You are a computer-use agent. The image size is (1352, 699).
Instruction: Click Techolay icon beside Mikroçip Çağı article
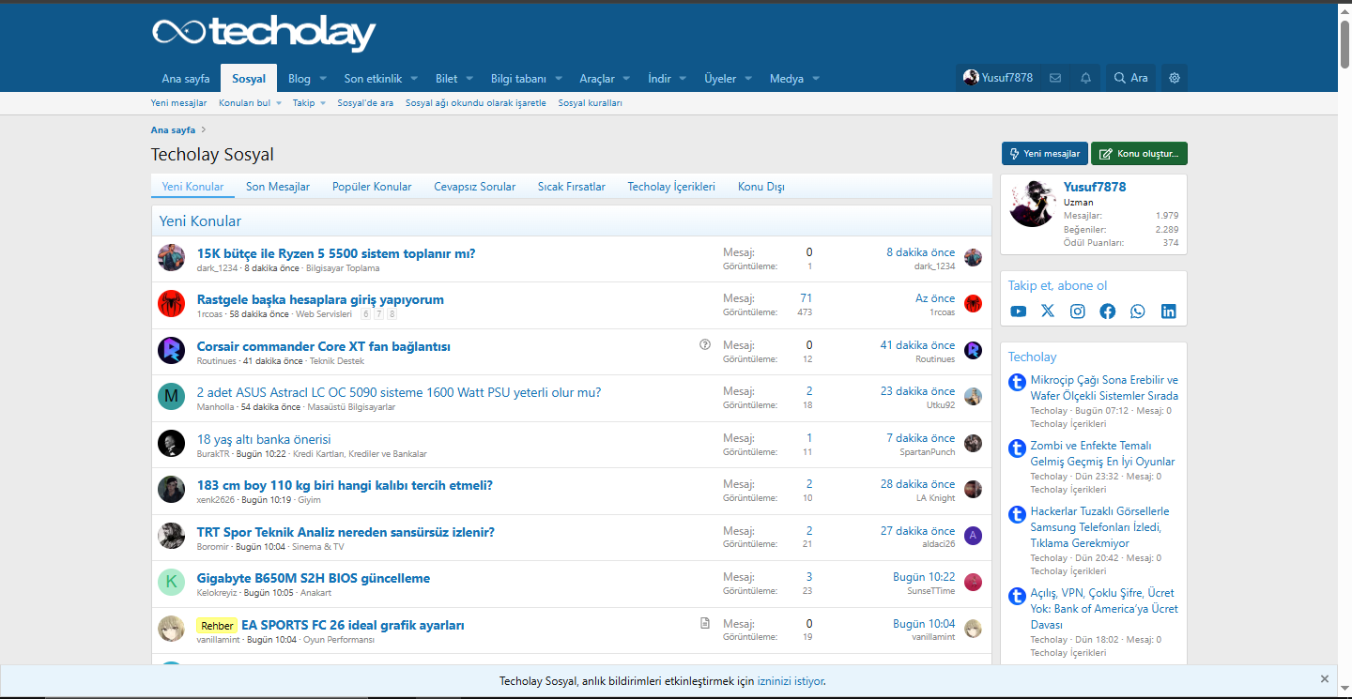(1017, 382)
